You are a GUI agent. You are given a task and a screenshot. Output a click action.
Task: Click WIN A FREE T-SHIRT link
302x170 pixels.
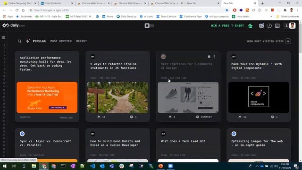tap(227, 25)
